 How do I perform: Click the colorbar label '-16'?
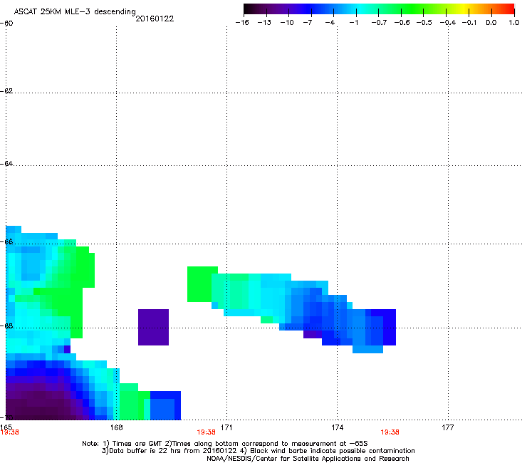[242, 23]
